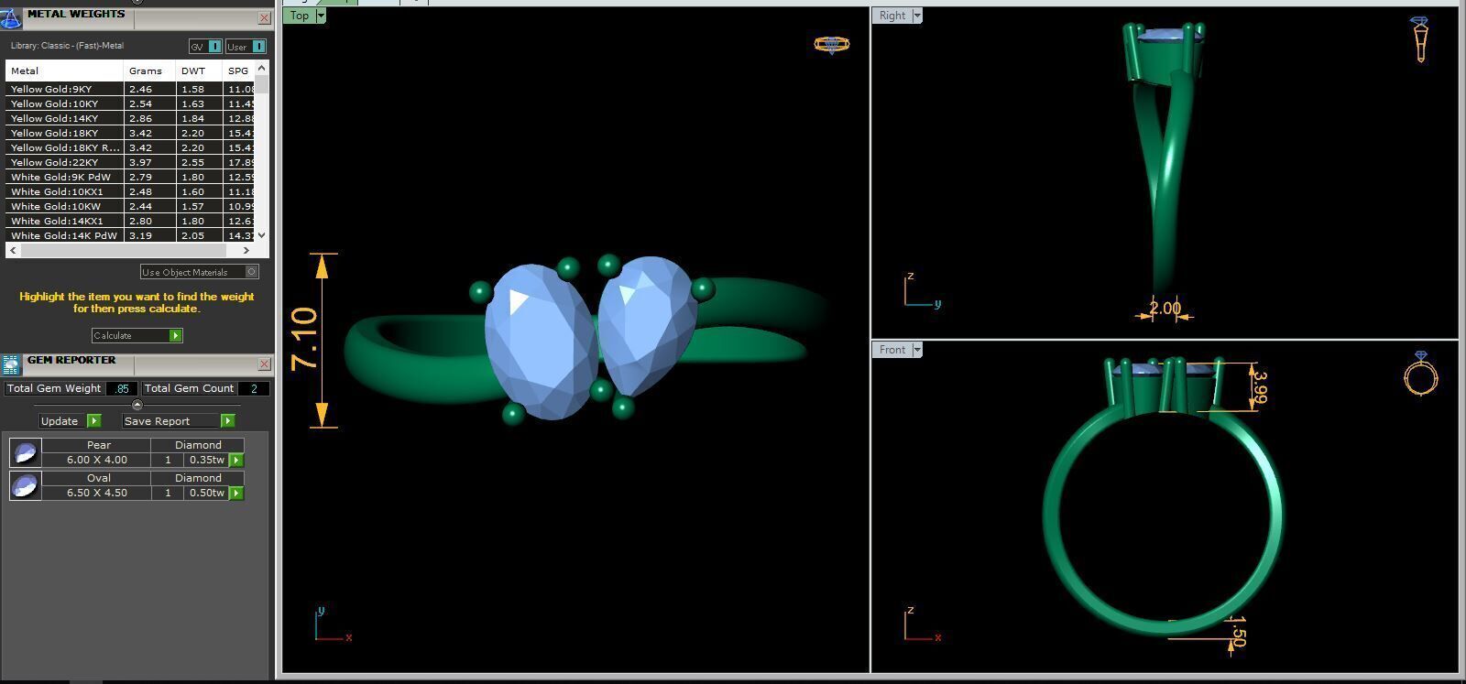Click ring orientation icon in Right viewport

pos(1419,39)
